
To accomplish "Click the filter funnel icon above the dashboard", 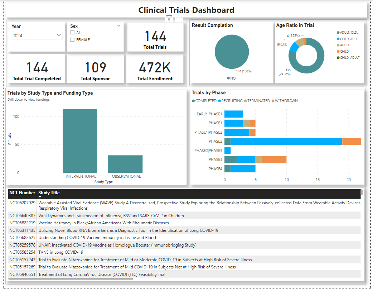I will [x=169, y=17].
